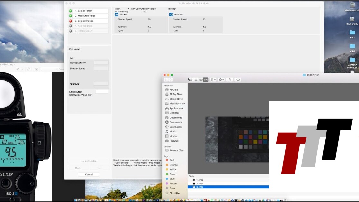This screenshot has height=202, width=359.
Task: Switch Finder to icon view
Action: [x=191, y=80]
